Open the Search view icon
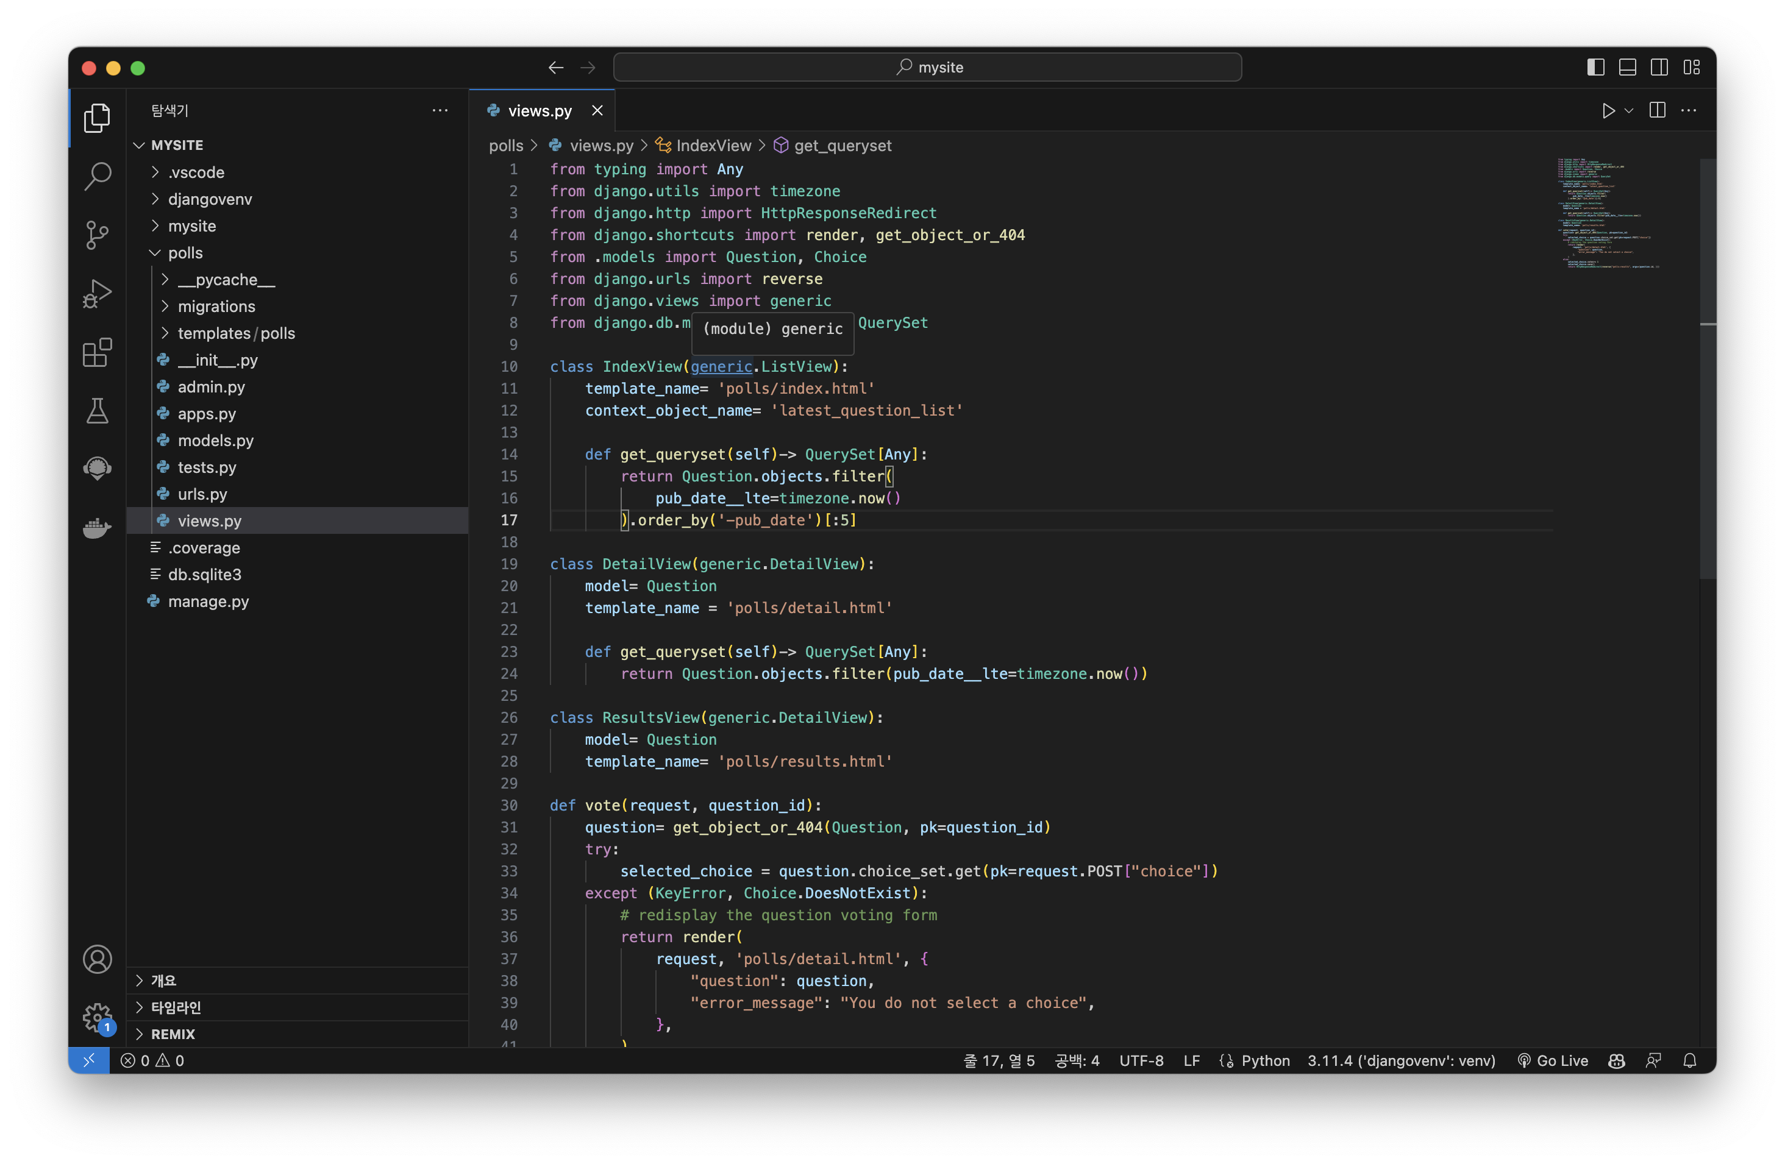Image resolution: width=1785 pixels, height=1164 pixels. pyautogui.click(x=97, y=176)
